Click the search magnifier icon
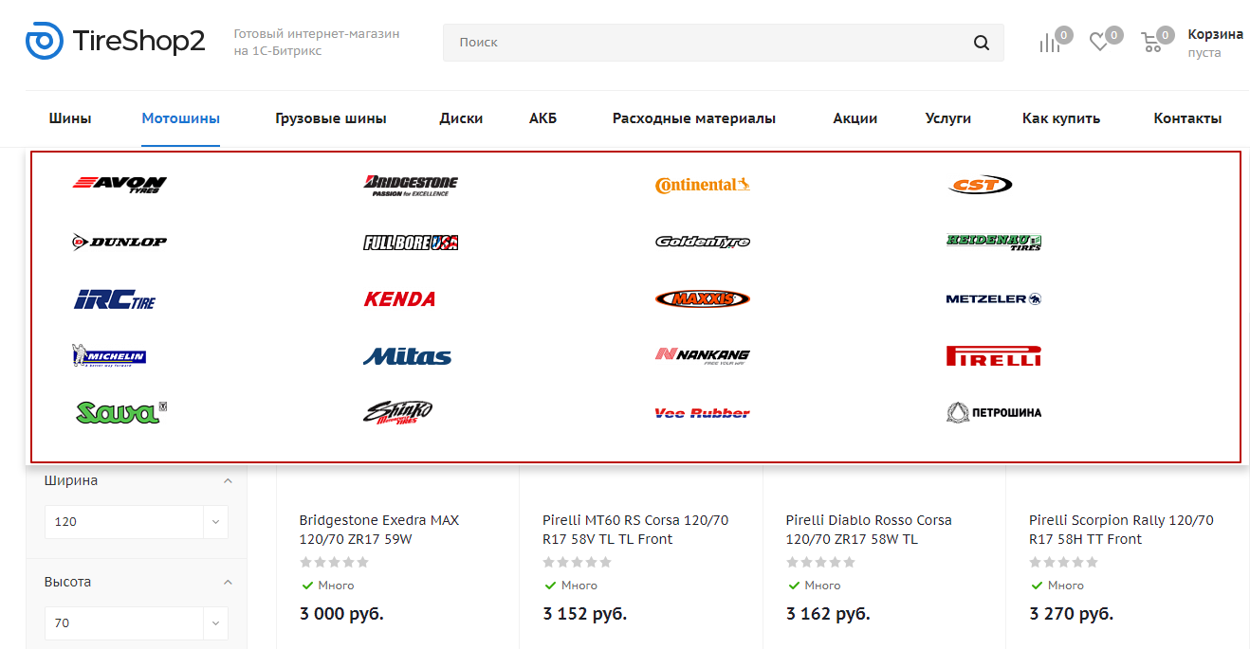 [x=982, y=43]
